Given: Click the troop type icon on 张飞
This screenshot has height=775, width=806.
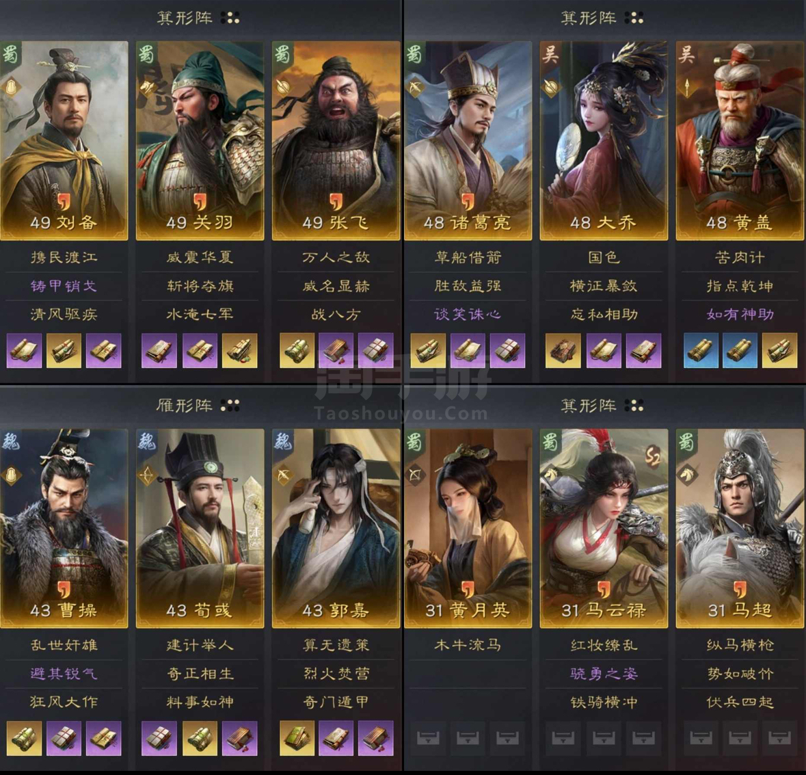Looking at the screenshot, I should pyautogui.click(x=283, y=86).
